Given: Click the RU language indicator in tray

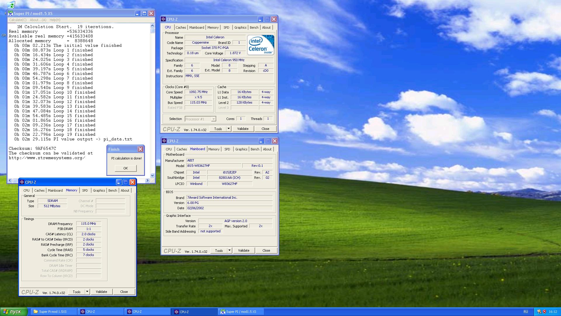Looking at the screenshot, I should click(526, 312).
